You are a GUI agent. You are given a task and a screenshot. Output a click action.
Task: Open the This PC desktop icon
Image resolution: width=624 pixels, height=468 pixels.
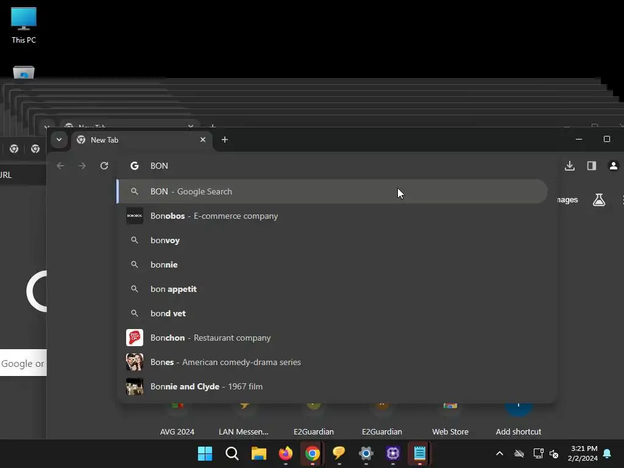24,25
